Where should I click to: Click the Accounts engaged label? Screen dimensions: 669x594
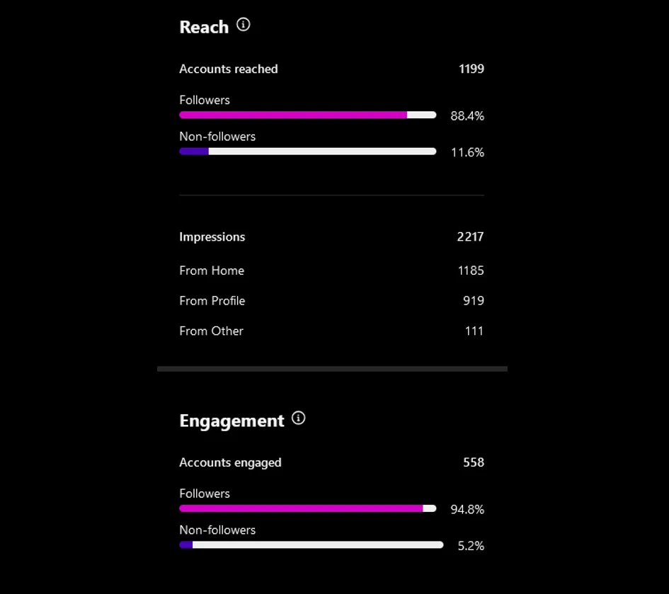[230, 462]
